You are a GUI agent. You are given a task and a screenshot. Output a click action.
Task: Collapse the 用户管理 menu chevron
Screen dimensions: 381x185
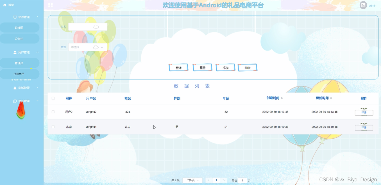pyautogui.click(x=38, y=52)
